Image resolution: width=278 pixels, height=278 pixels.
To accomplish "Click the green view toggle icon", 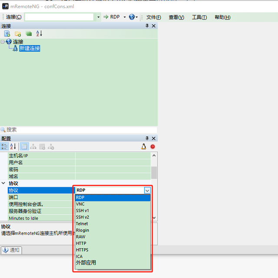I will coord(29,33).
